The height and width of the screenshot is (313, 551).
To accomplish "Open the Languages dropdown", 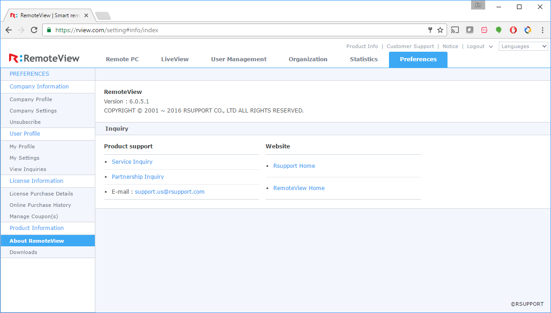I will point(523,46).
